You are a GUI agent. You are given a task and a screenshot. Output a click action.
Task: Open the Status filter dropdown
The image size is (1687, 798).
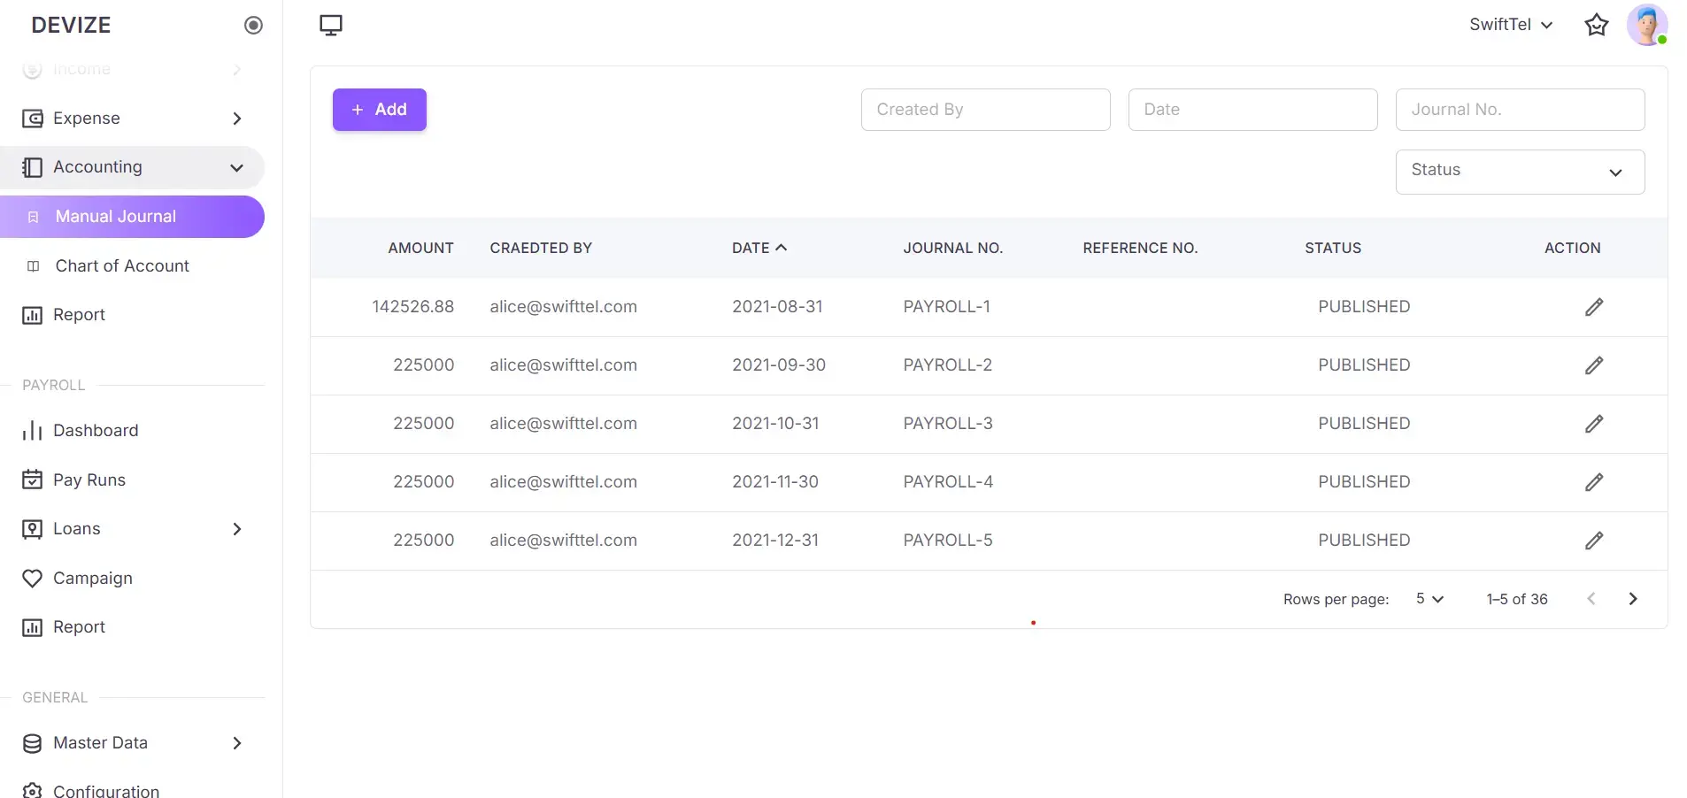(1519, 172)
